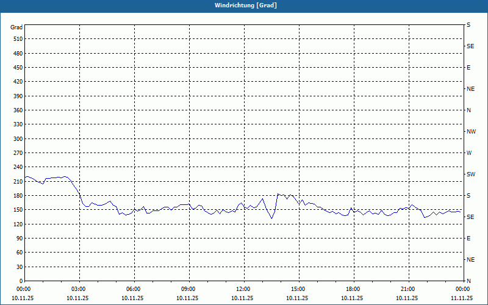Image resolution: width=488 pixels, height=305 pixels.
Task: Click the '15:00' time label
Action: click(299, 289)
